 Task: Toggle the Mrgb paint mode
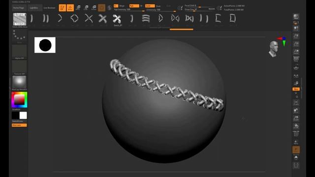click(122, 6)
